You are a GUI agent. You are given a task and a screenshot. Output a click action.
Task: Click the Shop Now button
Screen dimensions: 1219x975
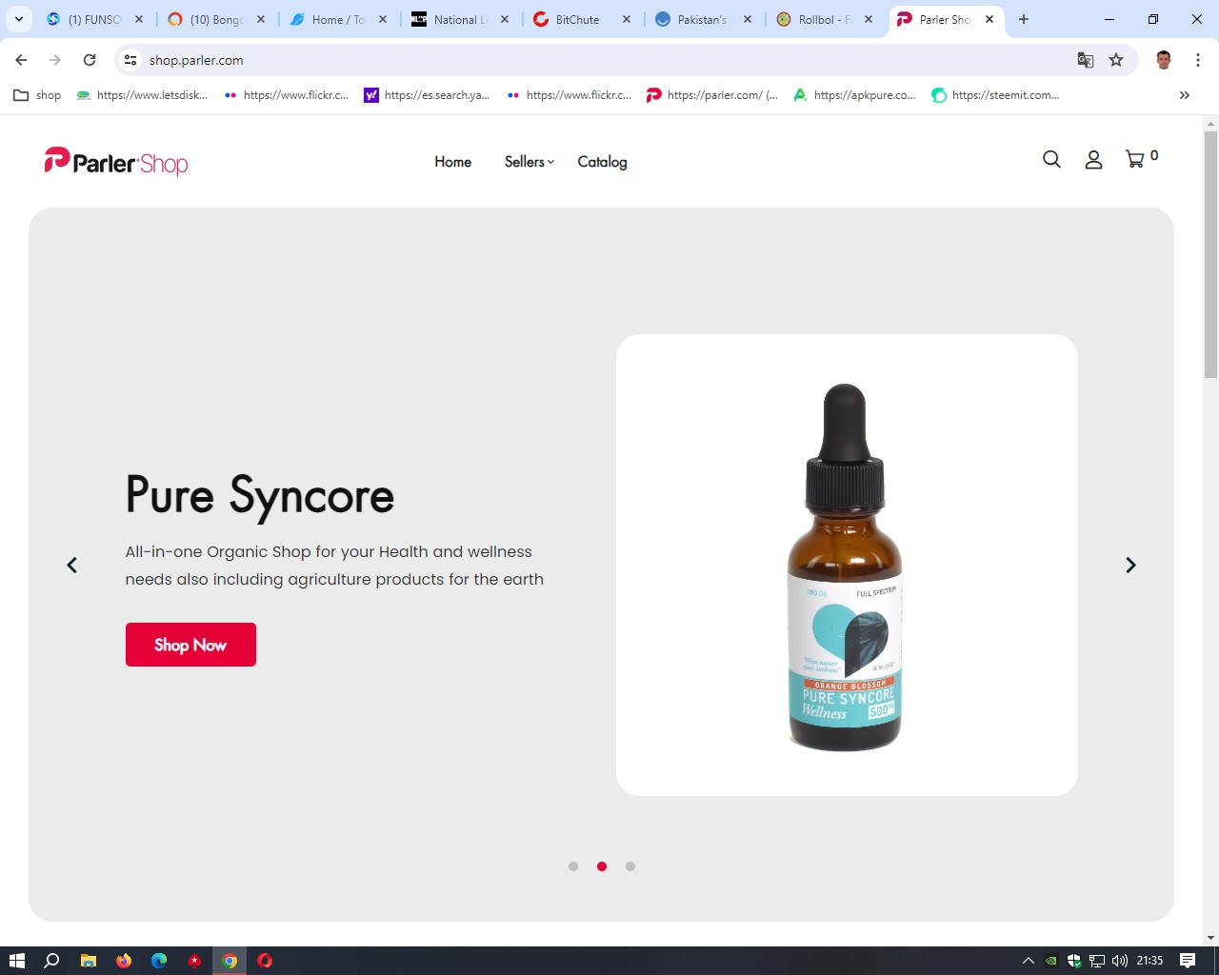tap(190, 645)
